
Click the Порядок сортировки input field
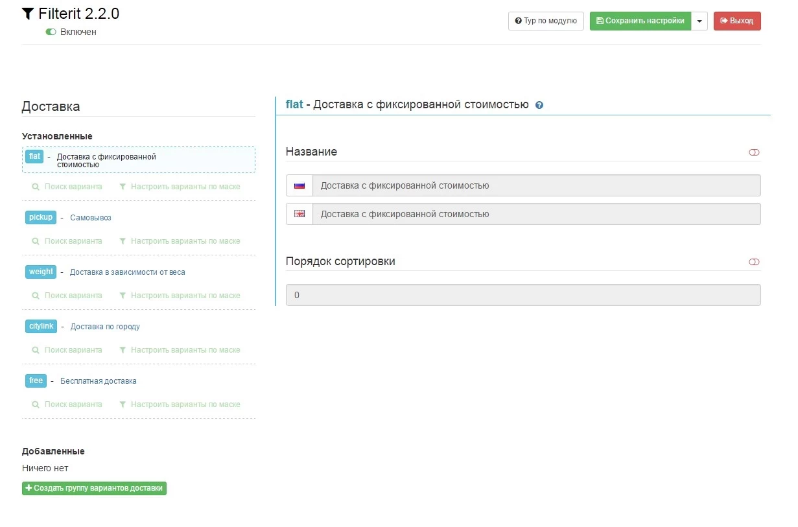tap(522, 295)
